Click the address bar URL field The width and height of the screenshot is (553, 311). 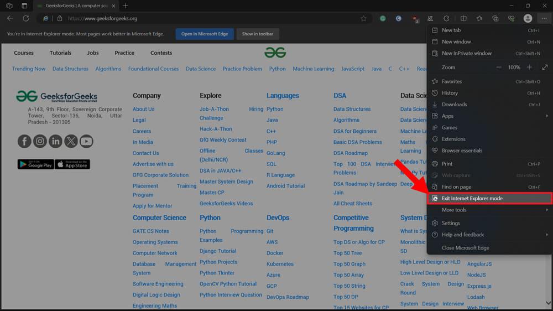click(212, 18)
